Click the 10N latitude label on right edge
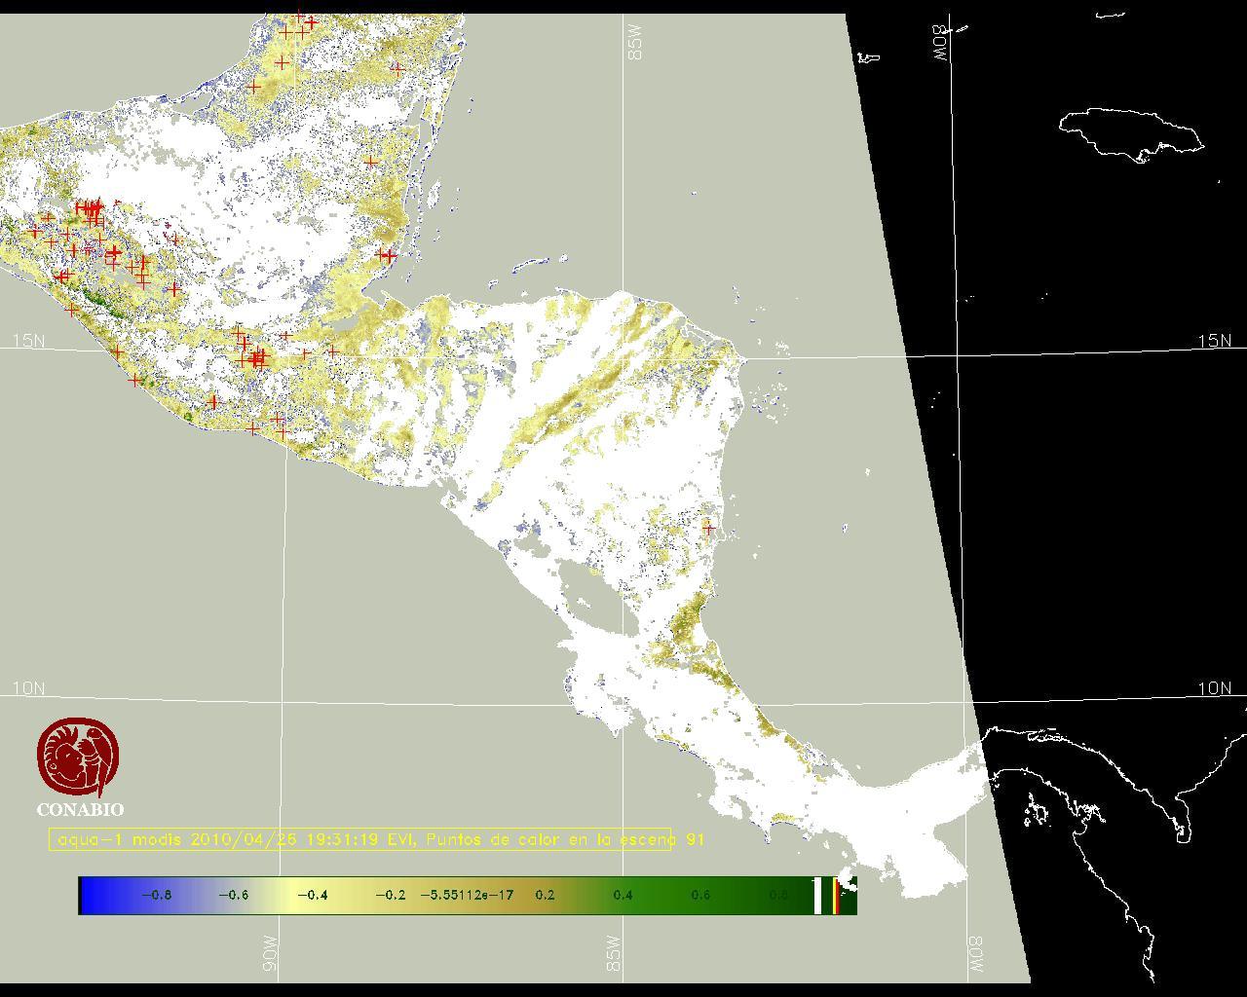 (1214, 688)
